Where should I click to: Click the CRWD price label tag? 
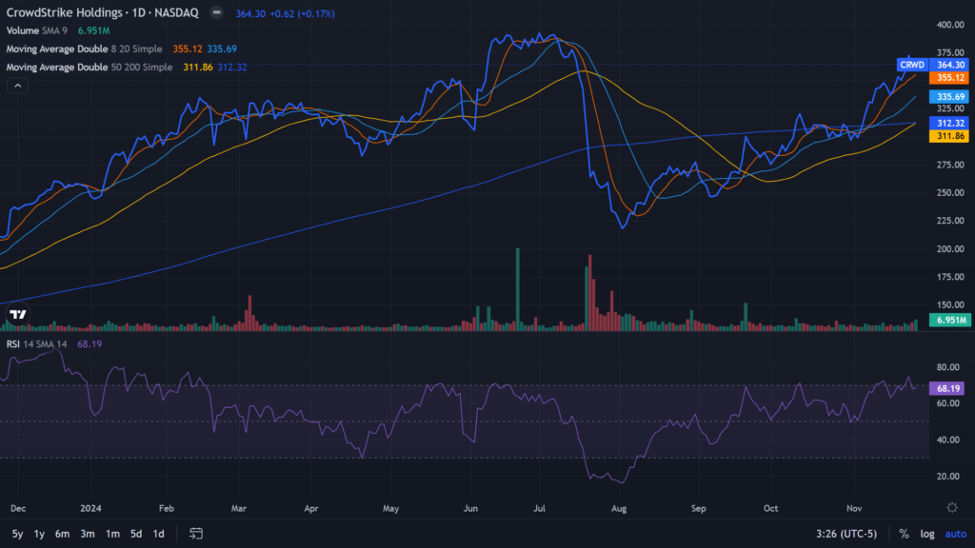[x=912, y=65]
